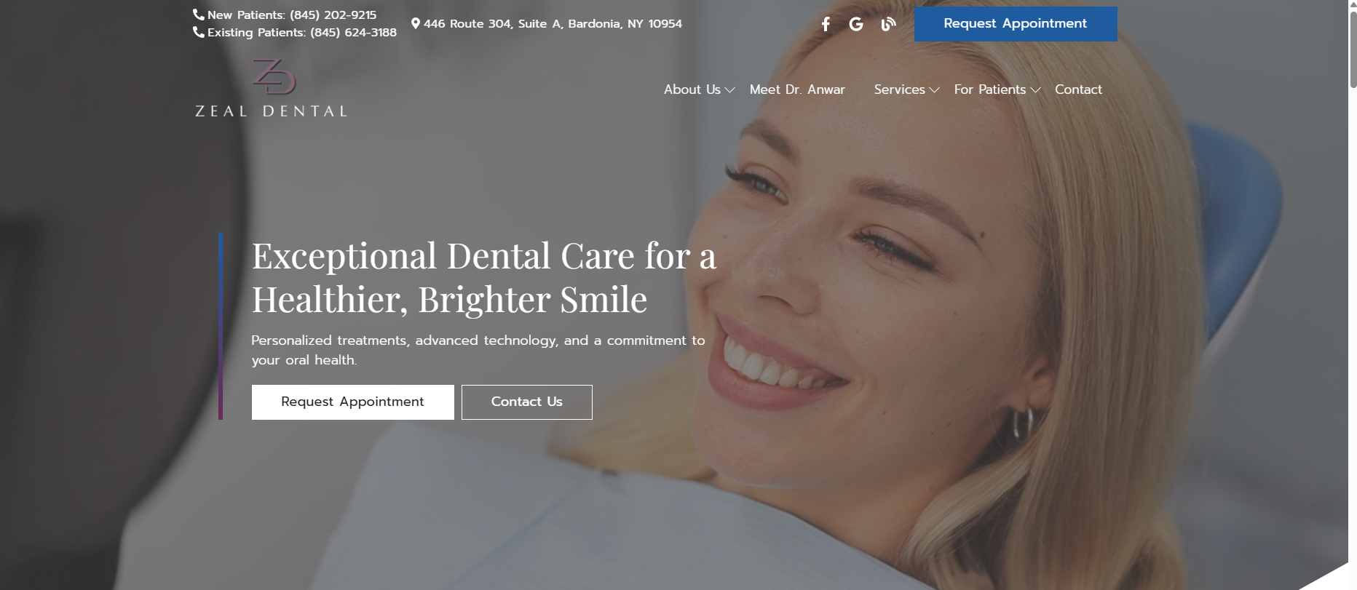Expand the For Patients dropdown arrow
Image resolution: width=1357 pixels, height=590 pixels.
point(1035,90)
